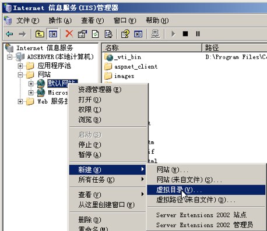Image resolution: width=267 pixels, height=231 pixels.
Task: Toggle the Show/Hide console tree icon
Action: click(53, 34)
